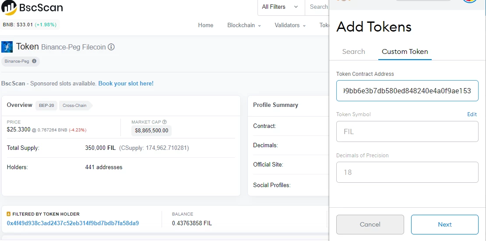Click the Filtered by Token Holder icon
This screenshot has height=241, width=486.
pos(9,214)
